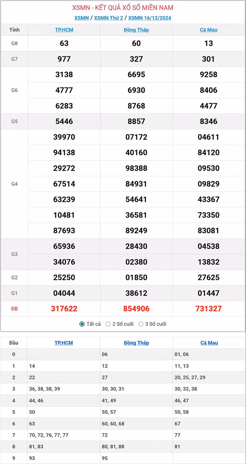This screenshot has height=464, width=246.
Task: Go to the "XSMN Thứ 2" link
Action: pyautogui.click(x=108, y=18)
